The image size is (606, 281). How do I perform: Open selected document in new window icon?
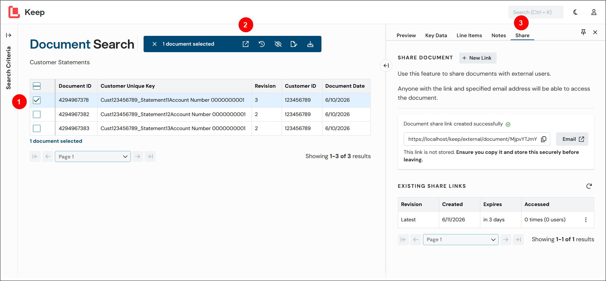(x=246, y=44)
